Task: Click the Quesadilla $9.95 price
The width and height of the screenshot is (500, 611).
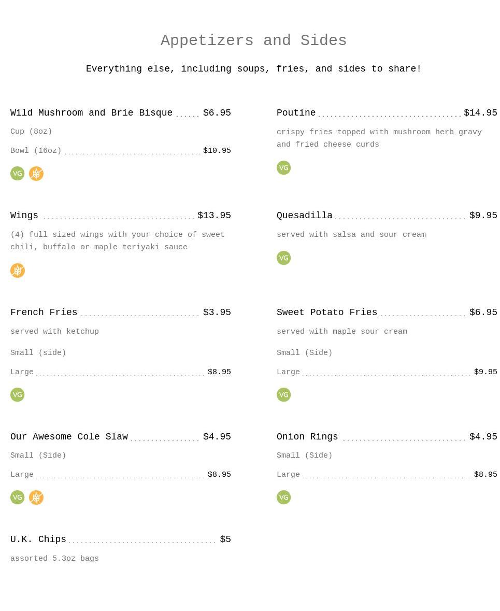Action: [483, 216]
